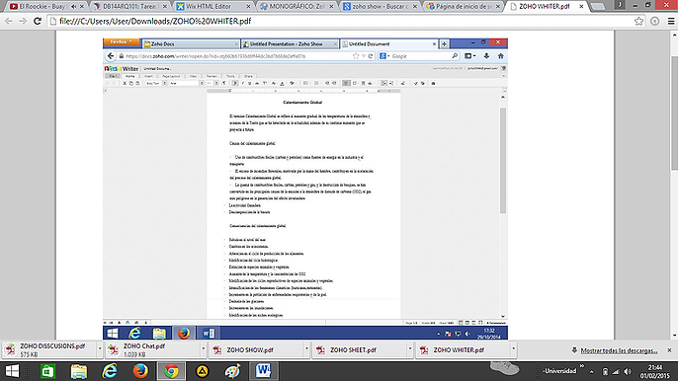Show hidden system tray icons
Screen dimensions: 678x381
click(591, 371)
